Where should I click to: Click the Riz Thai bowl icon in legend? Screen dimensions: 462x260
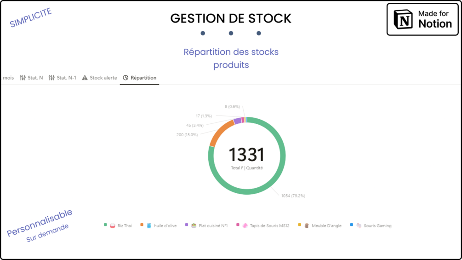tap(113, 225)
